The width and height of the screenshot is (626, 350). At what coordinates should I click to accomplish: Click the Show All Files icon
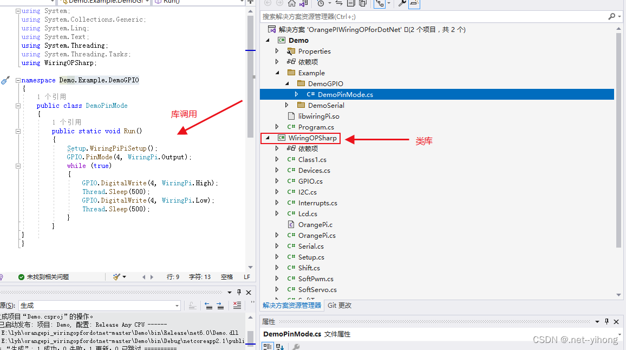pos(362,3)
